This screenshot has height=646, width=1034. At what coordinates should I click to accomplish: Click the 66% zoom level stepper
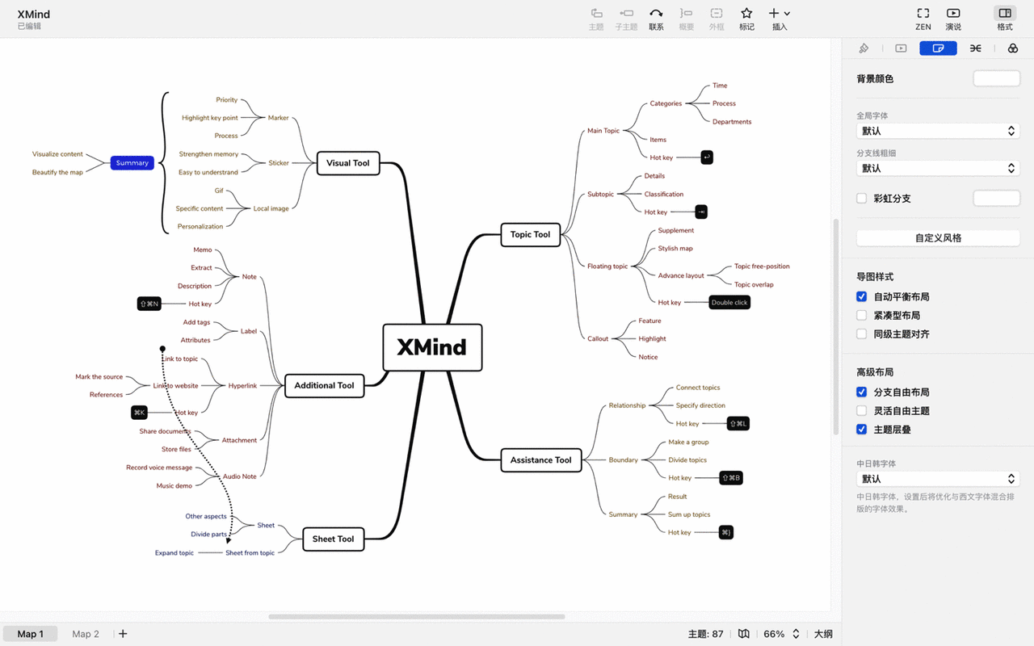pyautogui.click(x=796, y=634)
